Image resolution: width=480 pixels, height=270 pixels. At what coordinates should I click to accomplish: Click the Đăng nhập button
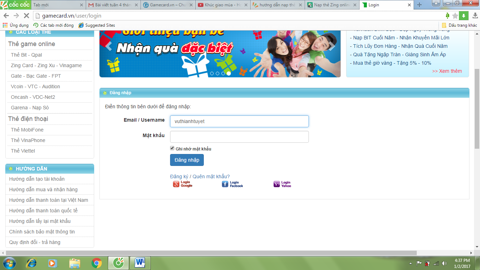click(x=187, y=160)
